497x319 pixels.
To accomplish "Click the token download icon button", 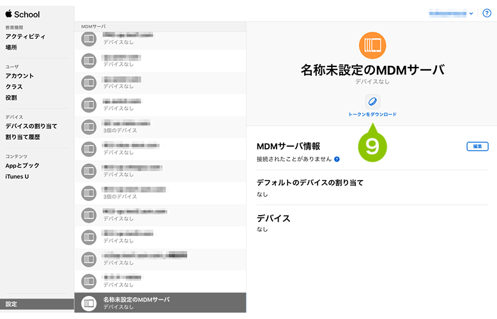I will [x=372, y=101].
